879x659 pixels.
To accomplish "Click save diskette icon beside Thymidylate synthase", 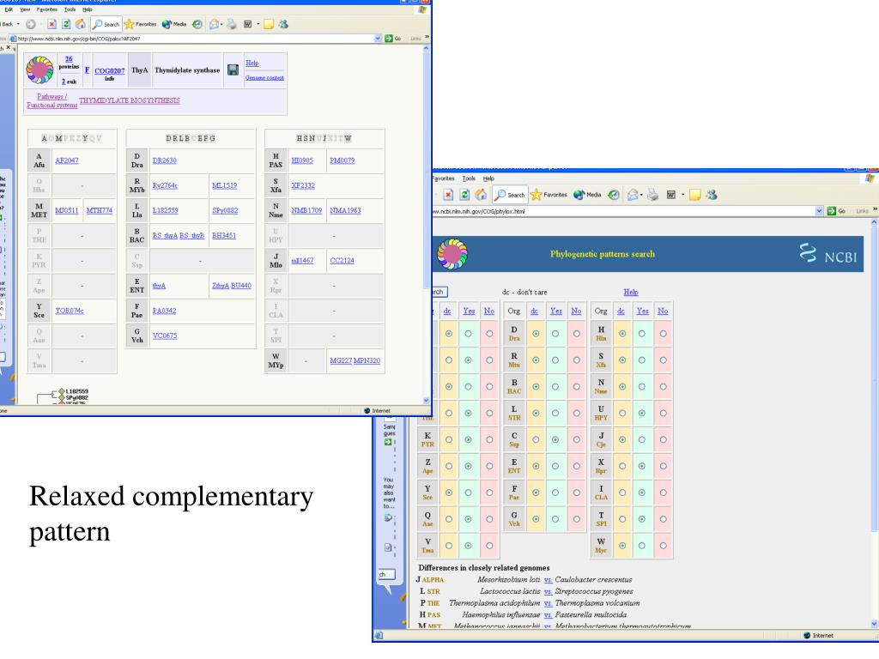I will (233, 70).
